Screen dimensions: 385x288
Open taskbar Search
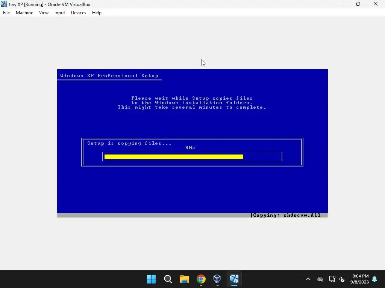(168, 279)
